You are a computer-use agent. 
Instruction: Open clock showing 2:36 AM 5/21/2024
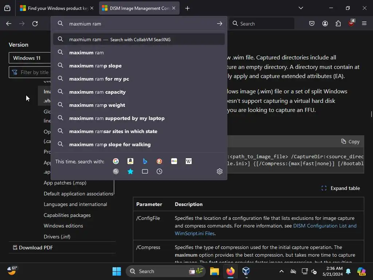[333, 271]
